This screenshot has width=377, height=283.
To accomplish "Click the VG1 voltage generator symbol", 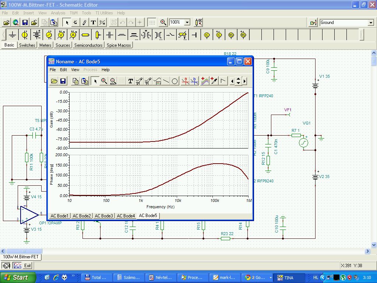I will point(303,143).
